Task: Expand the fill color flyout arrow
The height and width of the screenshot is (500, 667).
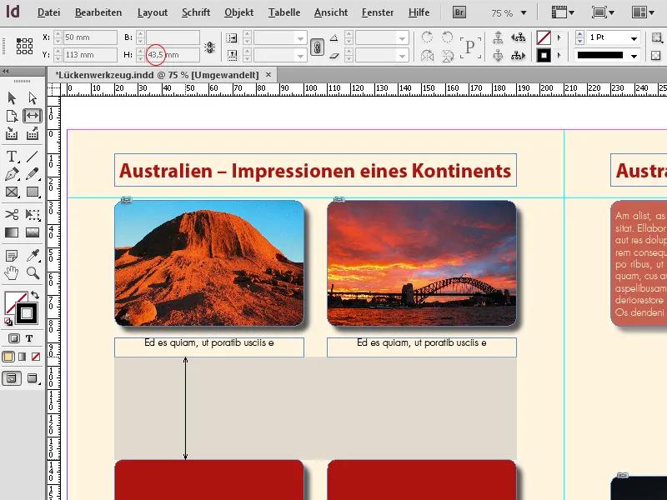Action: (559, 37)
